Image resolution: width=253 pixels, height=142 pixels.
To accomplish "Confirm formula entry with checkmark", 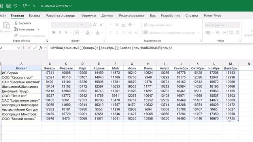I will (x=35, y=48).
